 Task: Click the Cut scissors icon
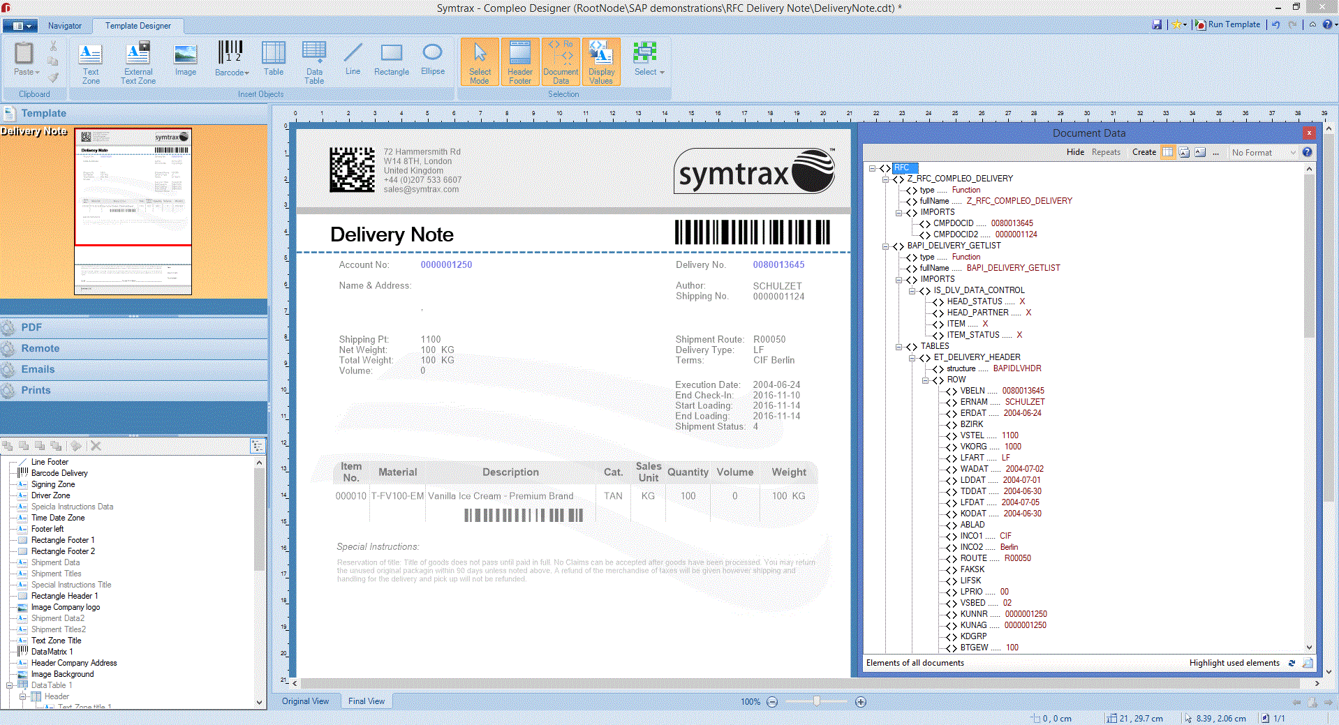coord(53,46)
